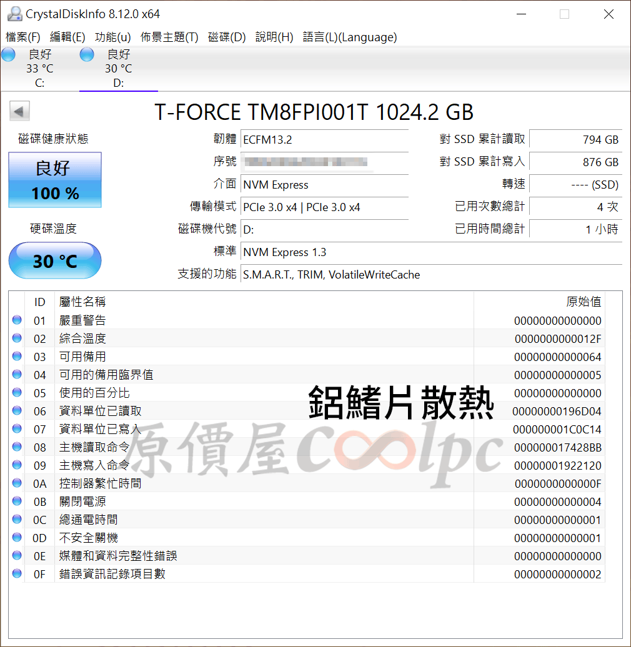
Task: Click raw value 000000001C0C14 for 資料單位已寫入
Action: click(x=557, y=430)
